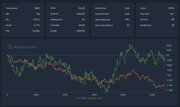
Task: Click the Hours value 299.4
Action: point(171,8)
